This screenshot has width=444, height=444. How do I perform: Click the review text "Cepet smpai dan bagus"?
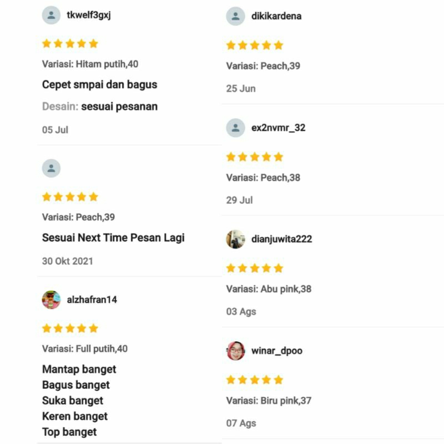click(99, 85)
